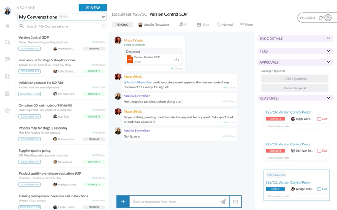Open the More menu in document header

tap(246, 25)
